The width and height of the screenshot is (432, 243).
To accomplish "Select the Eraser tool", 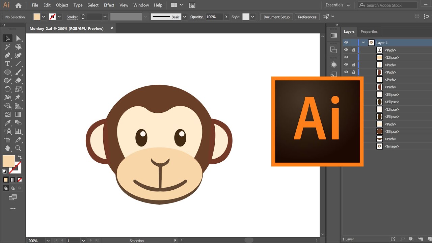I will (x=18, y=81).
